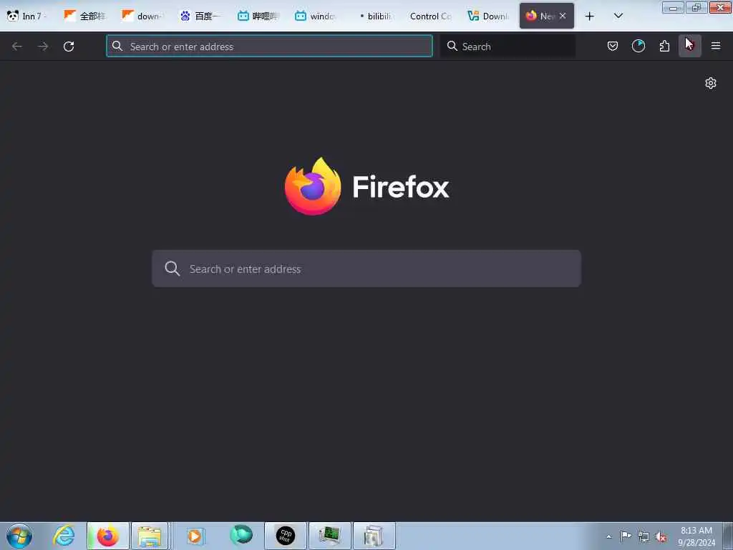Close the active New Tab
The height and width of the screenshot is (550, 733).
(563, 16)
